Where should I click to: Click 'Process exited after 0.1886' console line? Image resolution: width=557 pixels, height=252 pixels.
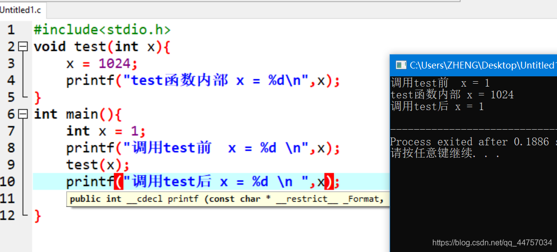pos(474,142)
